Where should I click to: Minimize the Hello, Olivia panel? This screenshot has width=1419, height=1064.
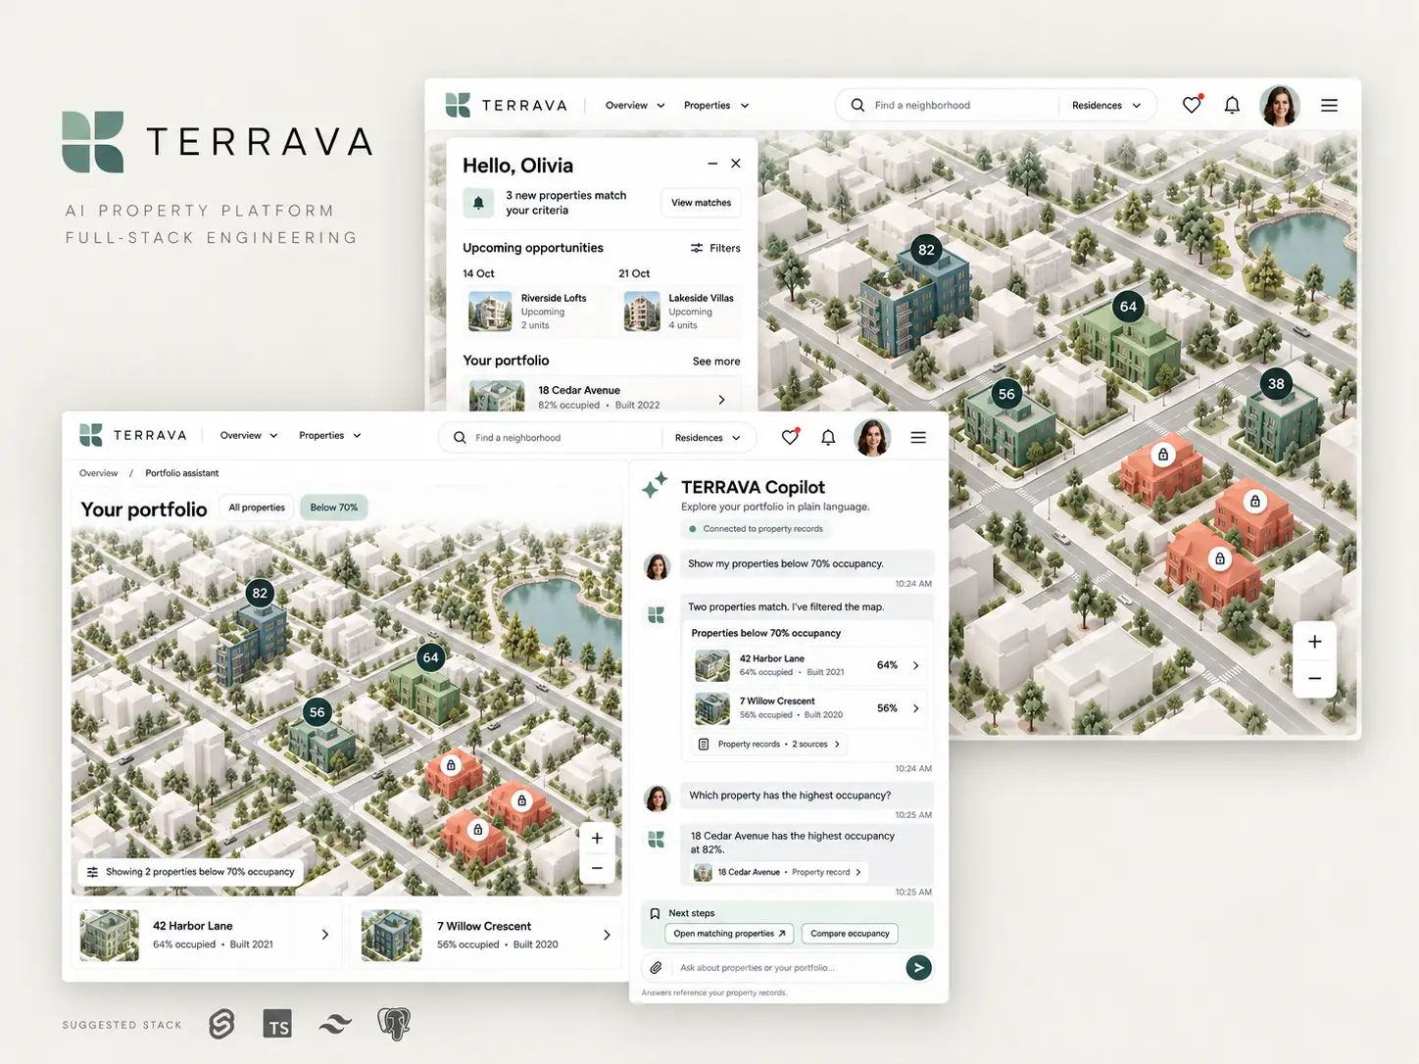(712, 164)
